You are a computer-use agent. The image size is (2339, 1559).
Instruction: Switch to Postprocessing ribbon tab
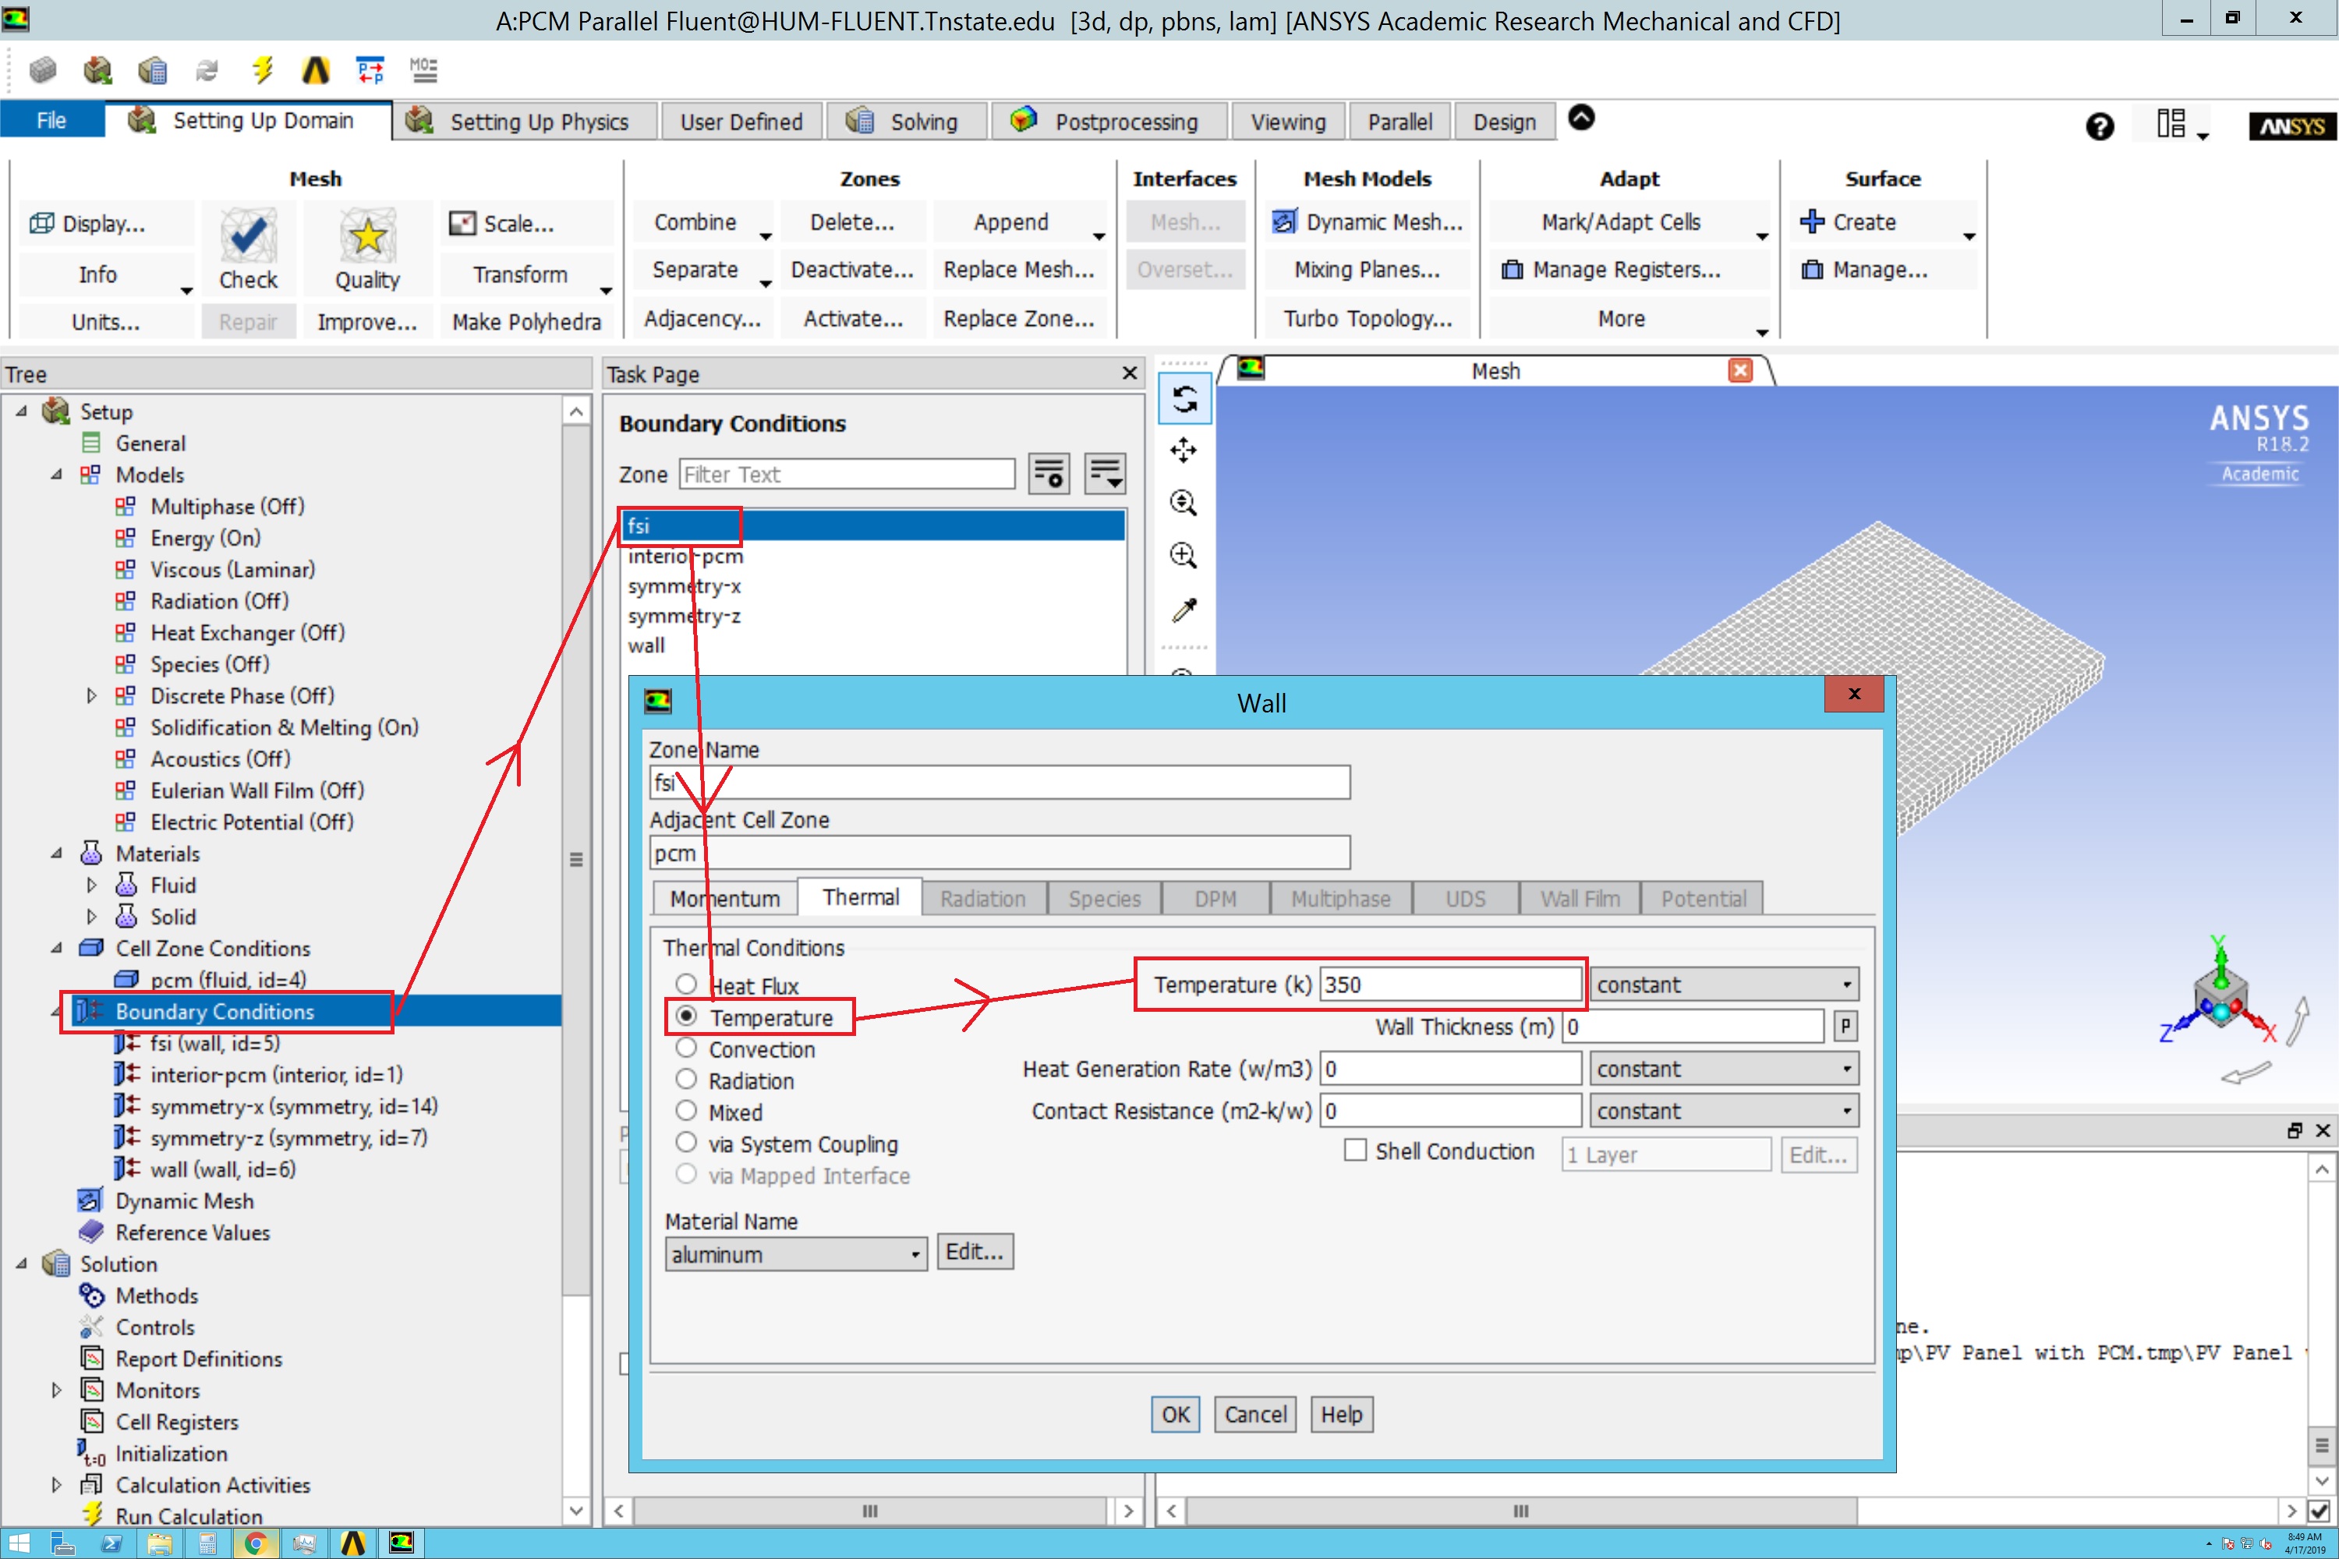(1109, 122)
